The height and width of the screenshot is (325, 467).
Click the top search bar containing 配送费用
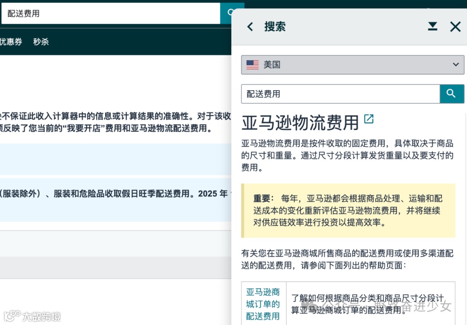pyautogui.click(x=111, y=13)
